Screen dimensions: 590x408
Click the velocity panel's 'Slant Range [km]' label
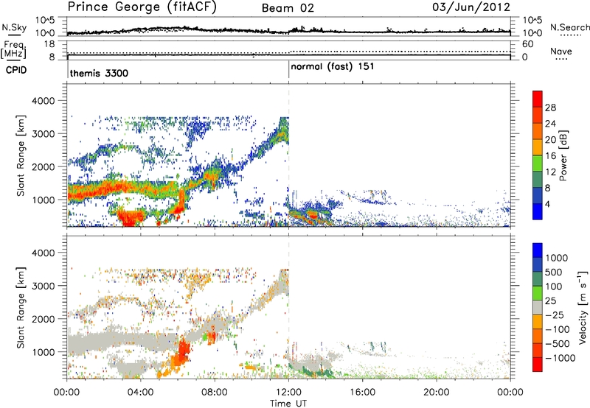point(21,307)
